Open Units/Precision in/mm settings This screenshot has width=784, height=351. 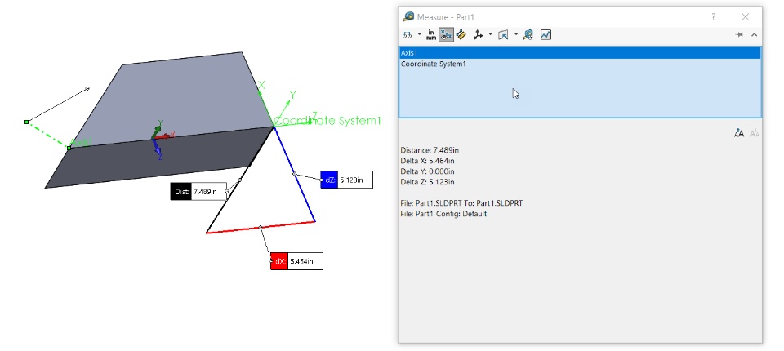click(x=431, y=35)
